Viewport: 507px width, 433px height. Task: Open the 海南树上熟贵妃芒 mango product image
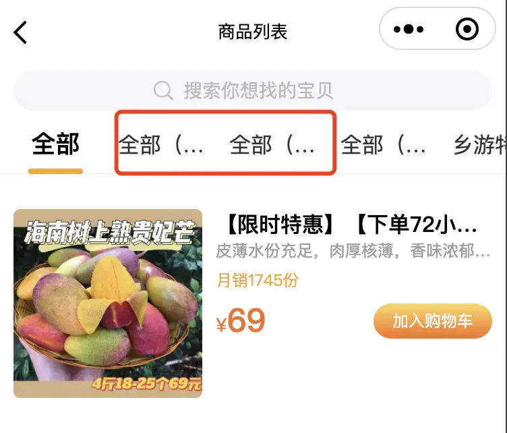click(x=108, y=304)
